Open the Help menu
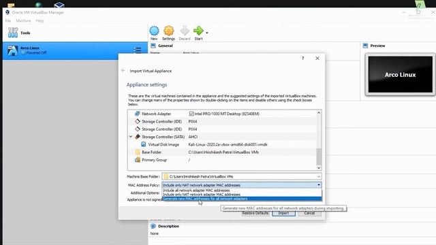436x245 pixels. click(x=40, y=21)
